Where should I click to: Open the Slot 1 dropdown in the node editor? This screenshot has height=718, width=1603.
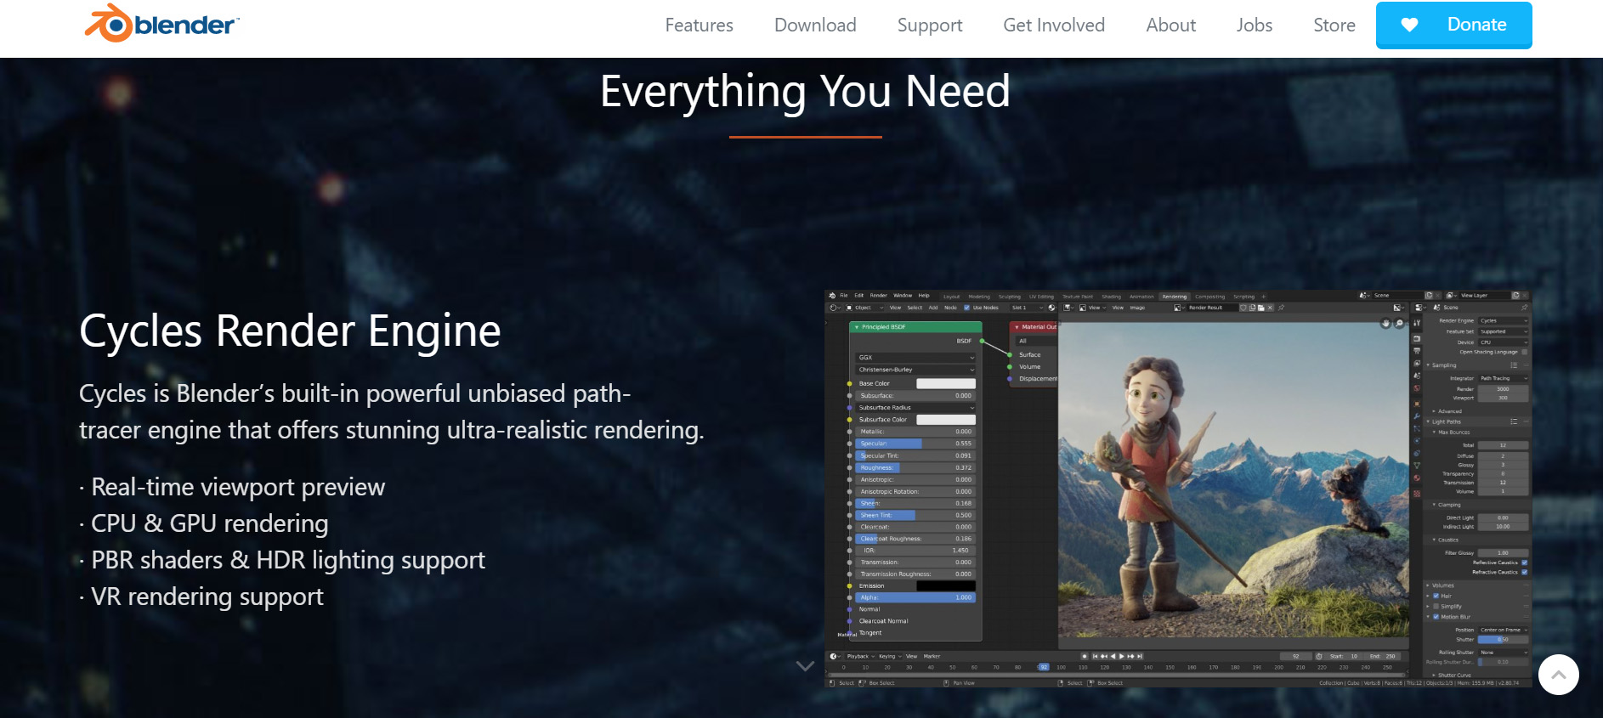(x=1027, y=308)
